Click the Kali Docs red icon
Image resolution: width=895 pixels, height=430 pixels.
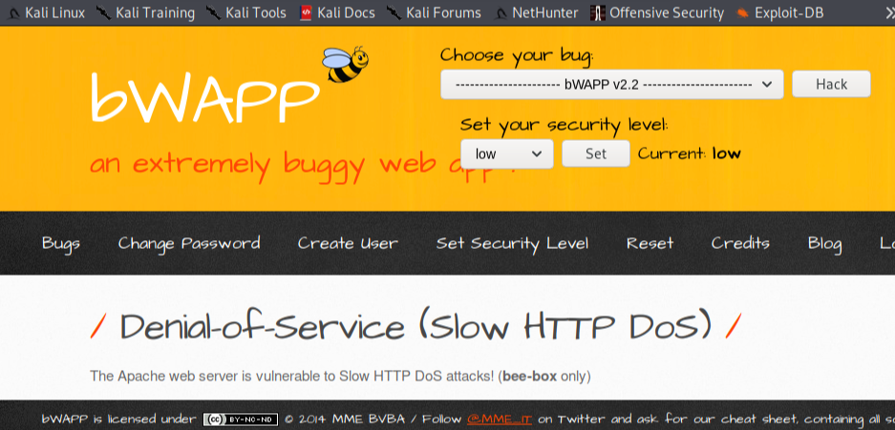coord(307,12)
